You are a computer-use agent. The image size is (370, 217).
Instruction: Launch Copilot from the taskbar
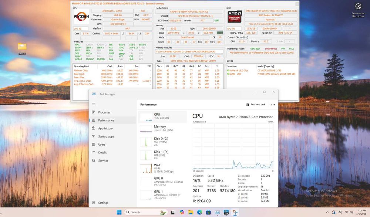point(182,212)
